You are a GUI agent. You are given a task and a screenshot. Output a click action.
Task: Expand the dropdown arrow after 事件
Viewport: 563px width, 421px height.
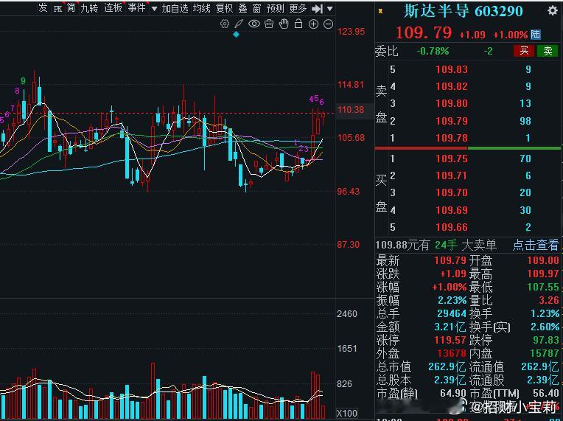[x=155, y=9]
